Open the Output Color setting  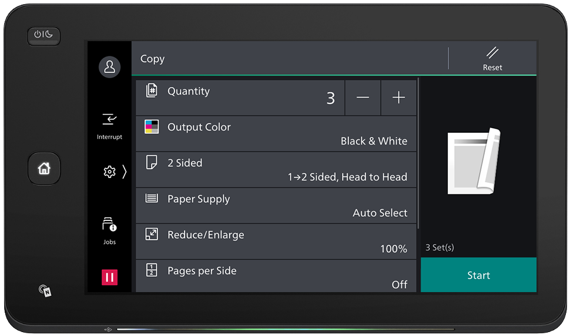pos(276,134)
